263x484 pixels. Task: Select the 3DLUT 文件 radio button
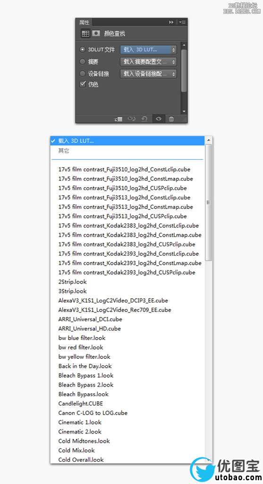[x=82, y=49]
